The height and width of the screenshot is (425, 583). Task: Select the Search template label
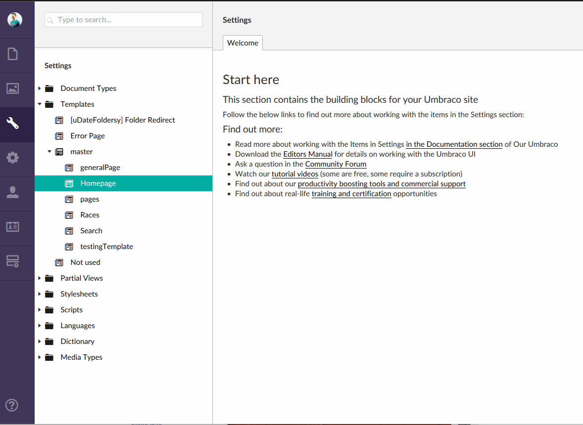91,231
